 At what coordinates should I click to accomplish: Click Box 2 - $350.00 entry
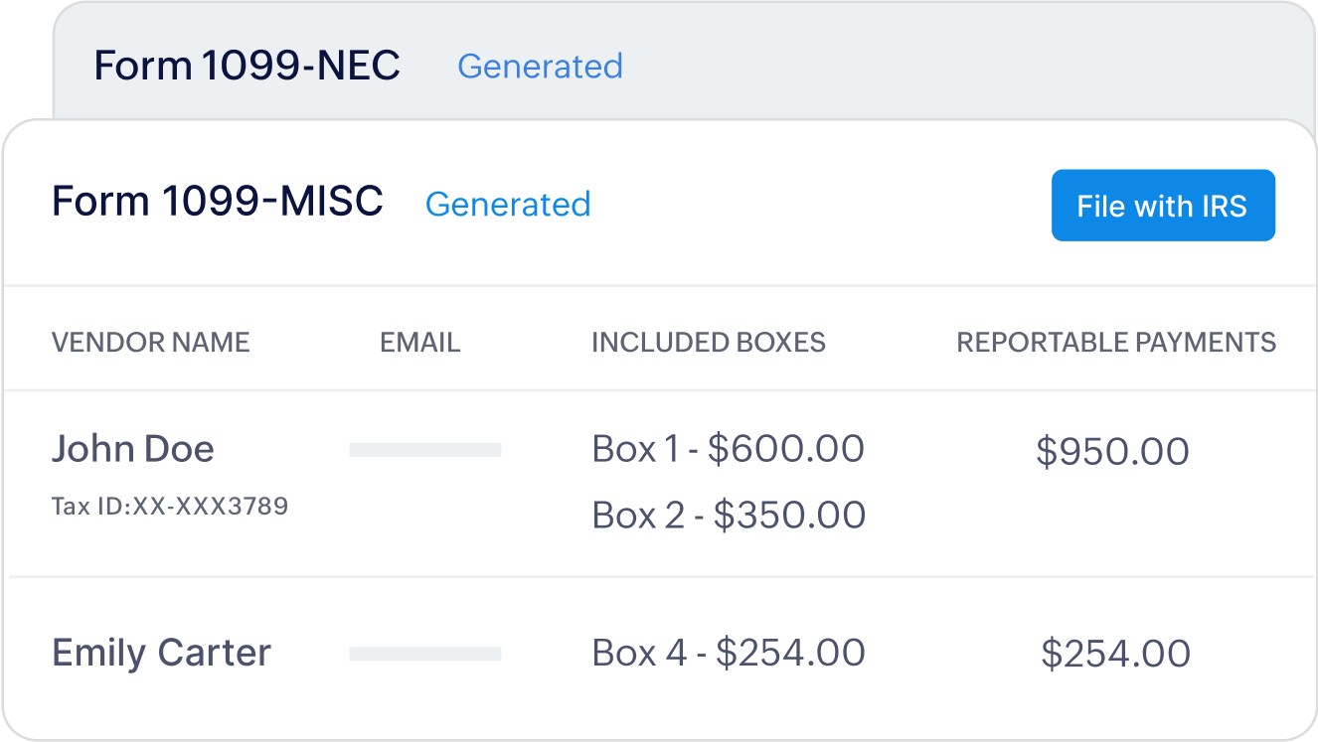click(x=728, y=515)
